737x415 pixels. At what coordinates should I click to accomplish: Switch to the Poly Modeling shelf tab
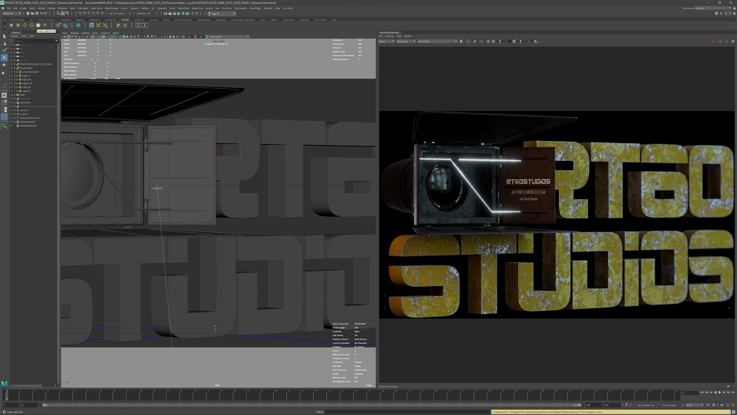click(17, 19)
